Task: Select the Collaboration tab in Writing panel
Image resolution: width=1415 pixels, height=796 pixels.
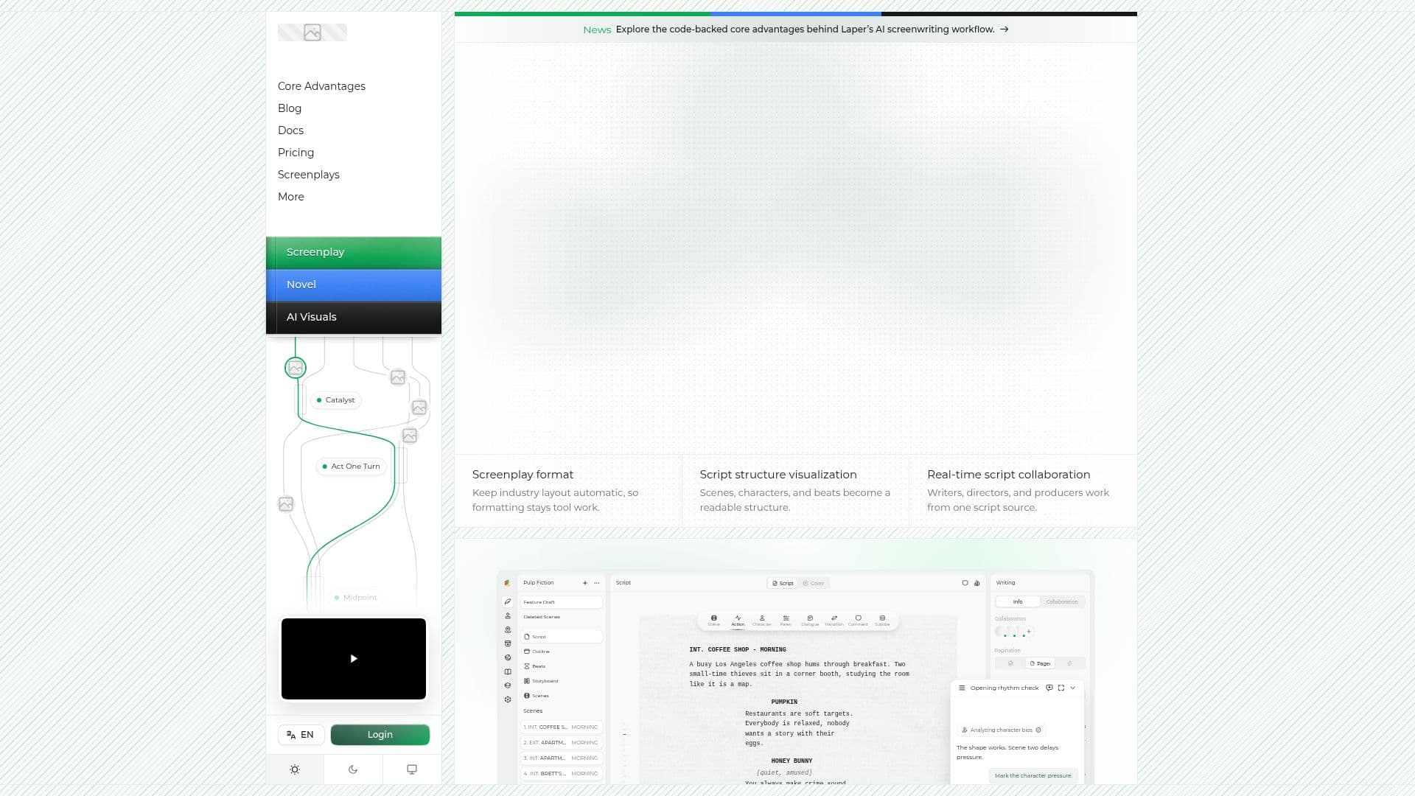Action: tap(1062, 602)
